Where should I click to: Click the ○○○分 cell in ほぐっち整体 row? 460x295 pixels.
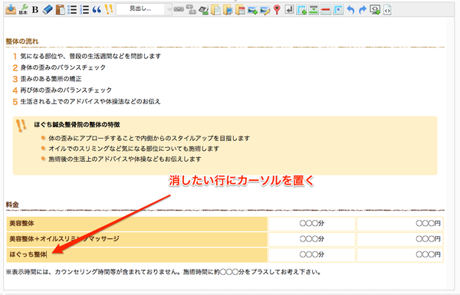pos(312,255)
